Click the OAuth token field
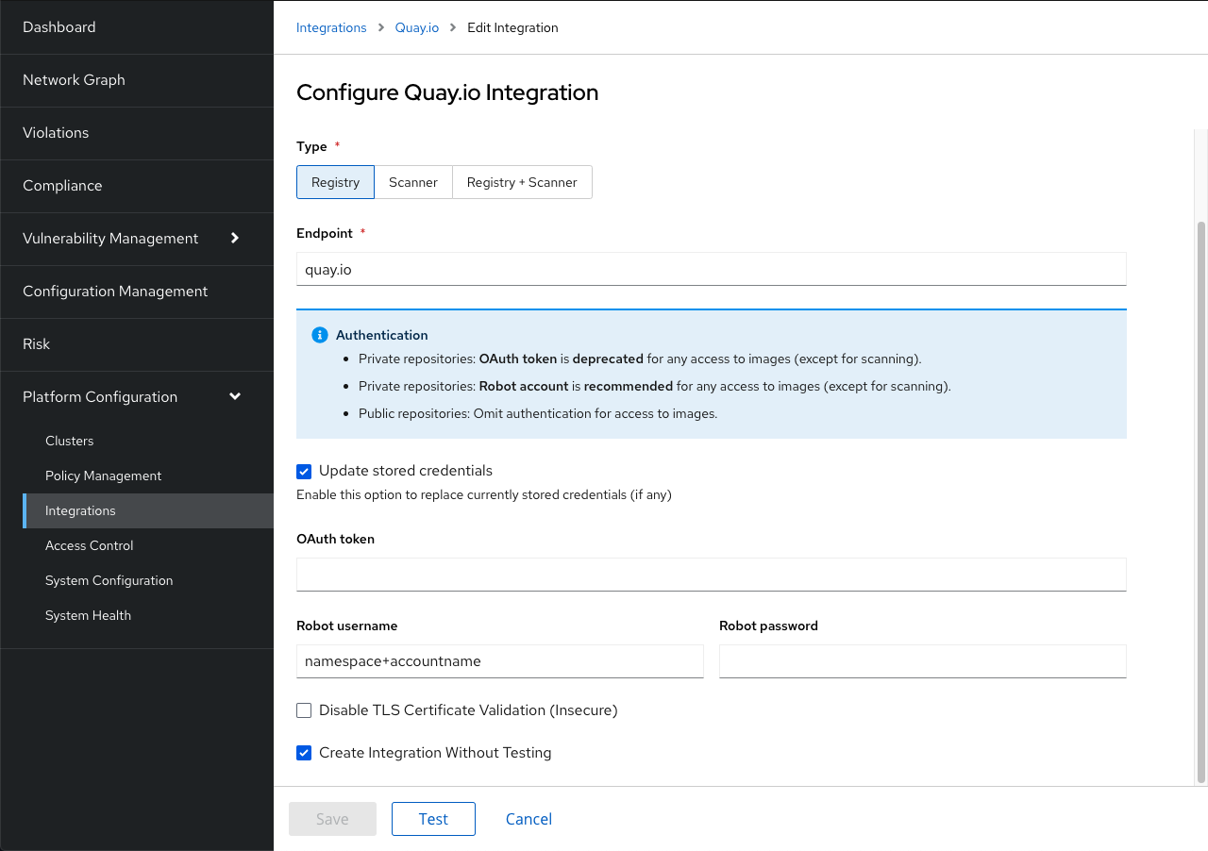This screenshot has width=1208, height=851. point(711,575)
